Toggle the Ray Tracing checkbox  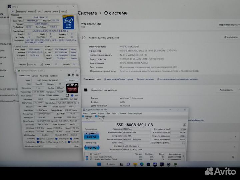(x=47, y=142)
